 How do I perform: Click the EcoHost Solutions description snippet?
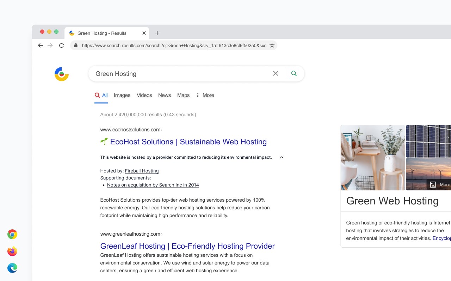(185, 208)
